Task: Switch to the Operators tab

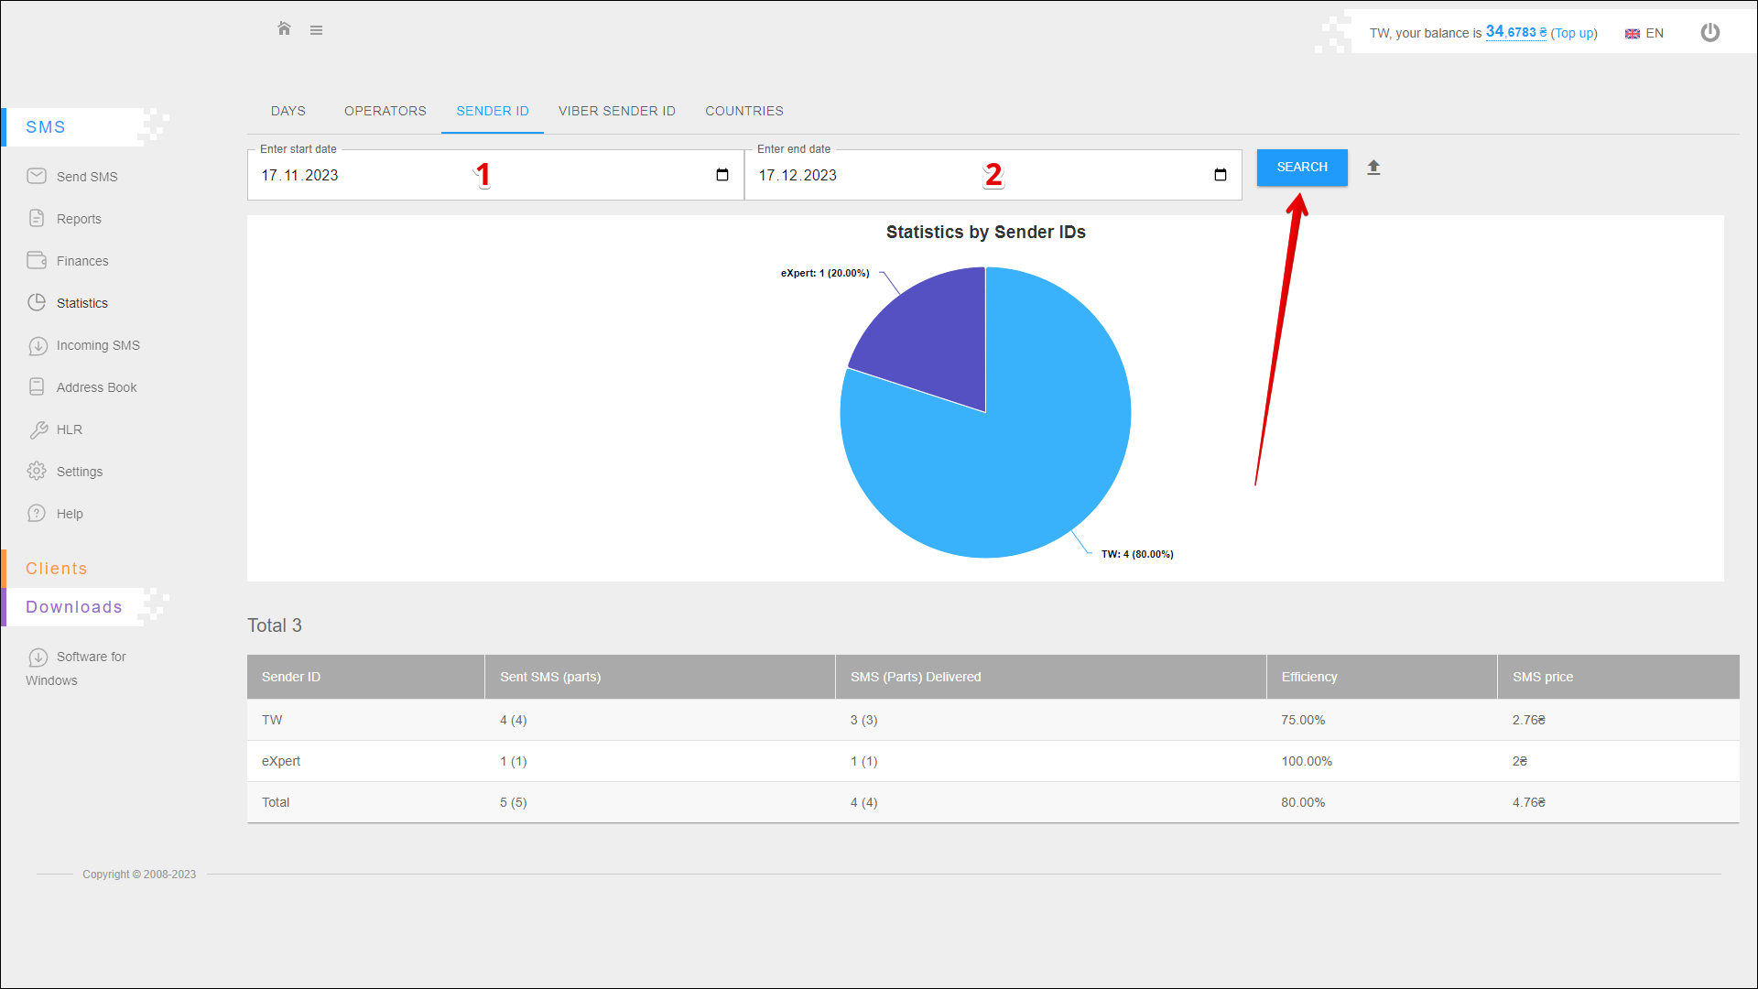Action: click(x=385, y=111)
